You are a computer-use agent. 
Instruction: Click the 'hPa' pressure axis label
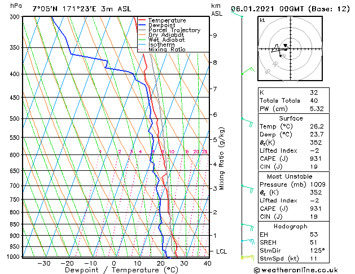(x=16, y=6)
